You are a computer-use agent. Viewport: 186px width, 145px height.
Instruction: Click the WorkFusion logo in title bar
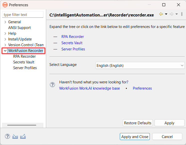5,5
